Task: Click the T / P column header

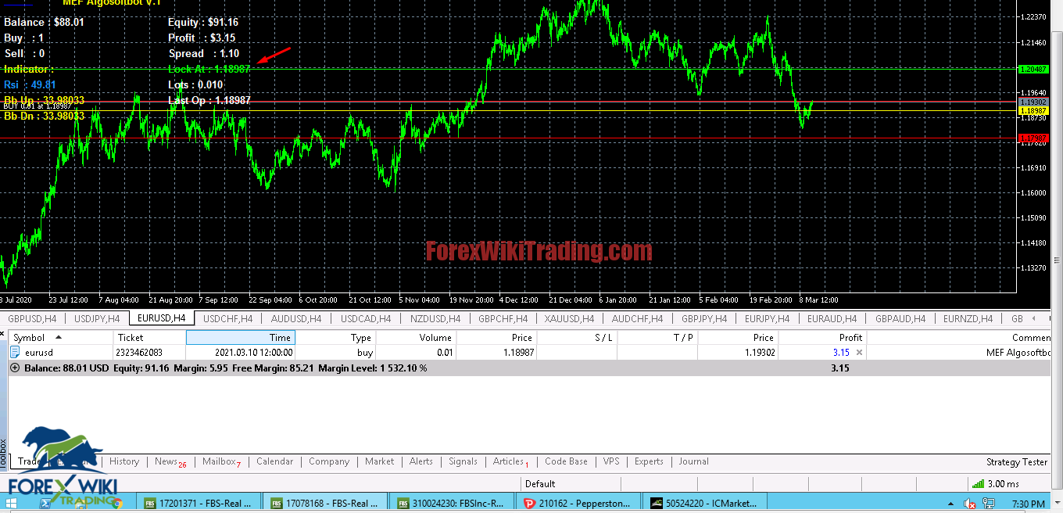Action: click(x=657, y=338)
